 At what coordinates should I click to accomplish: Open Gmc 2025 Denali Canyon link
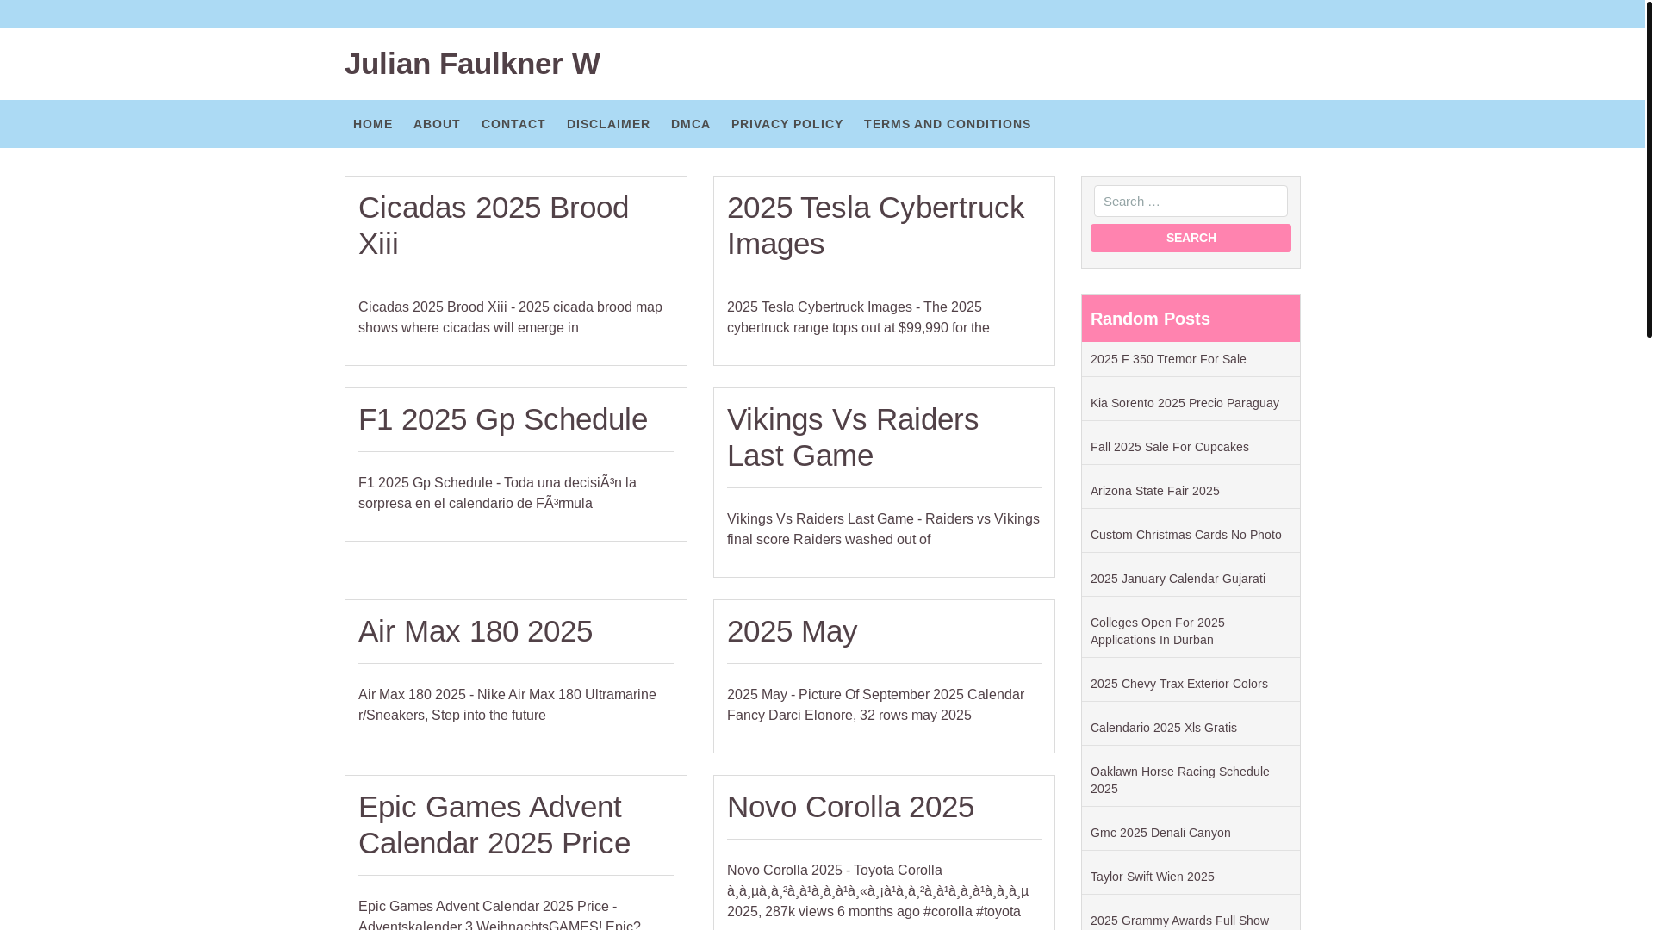coord(1160,833)
